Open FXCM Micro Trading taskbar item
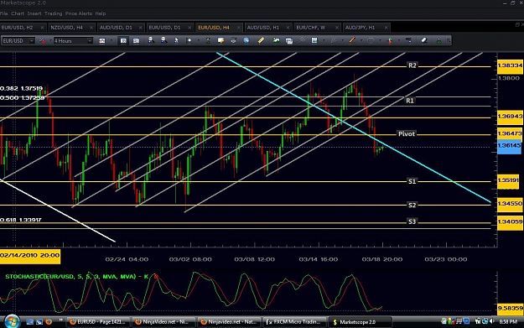 coord(294,322)
